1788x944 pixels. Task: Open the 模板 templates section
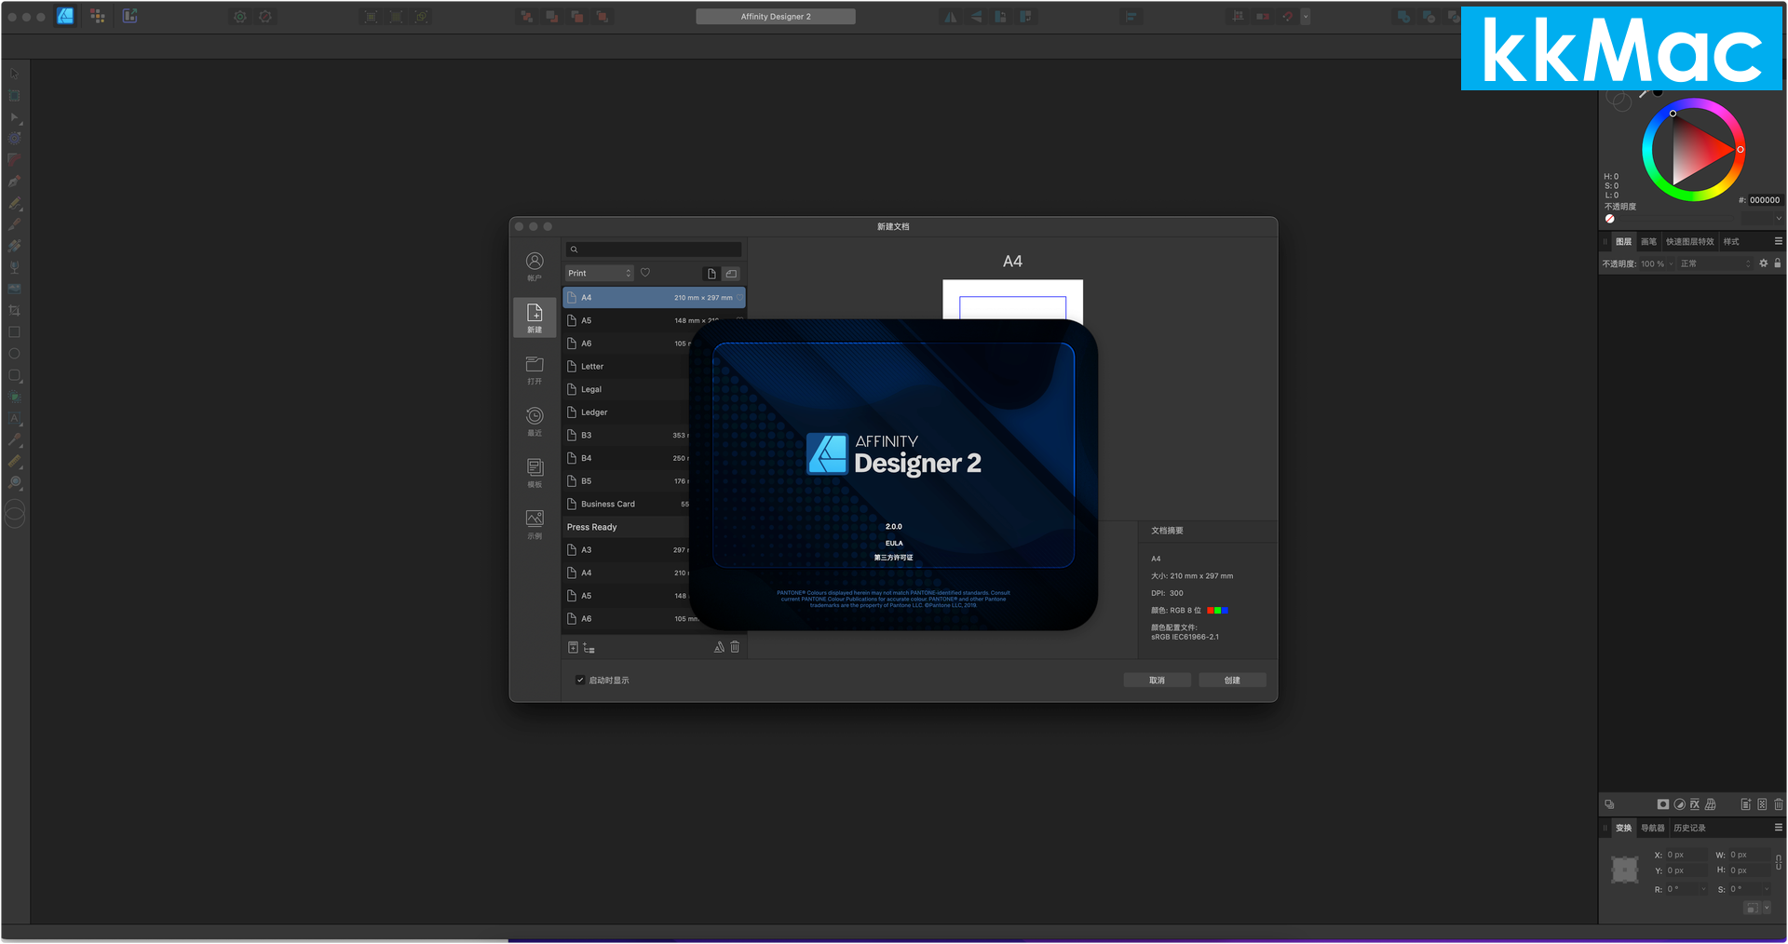(x=535, y=473)
